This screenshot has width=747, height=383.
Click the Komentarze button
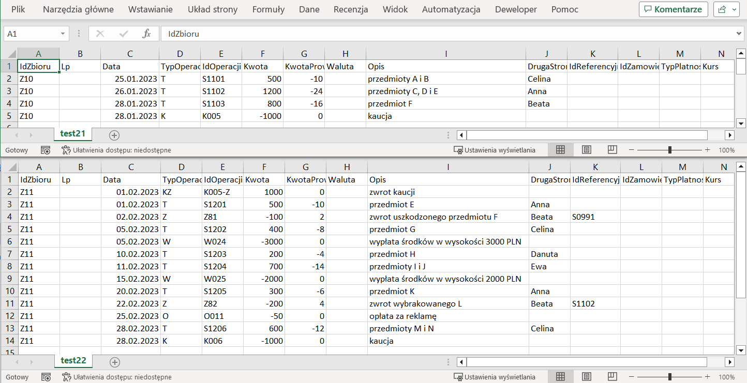[673, 9]
